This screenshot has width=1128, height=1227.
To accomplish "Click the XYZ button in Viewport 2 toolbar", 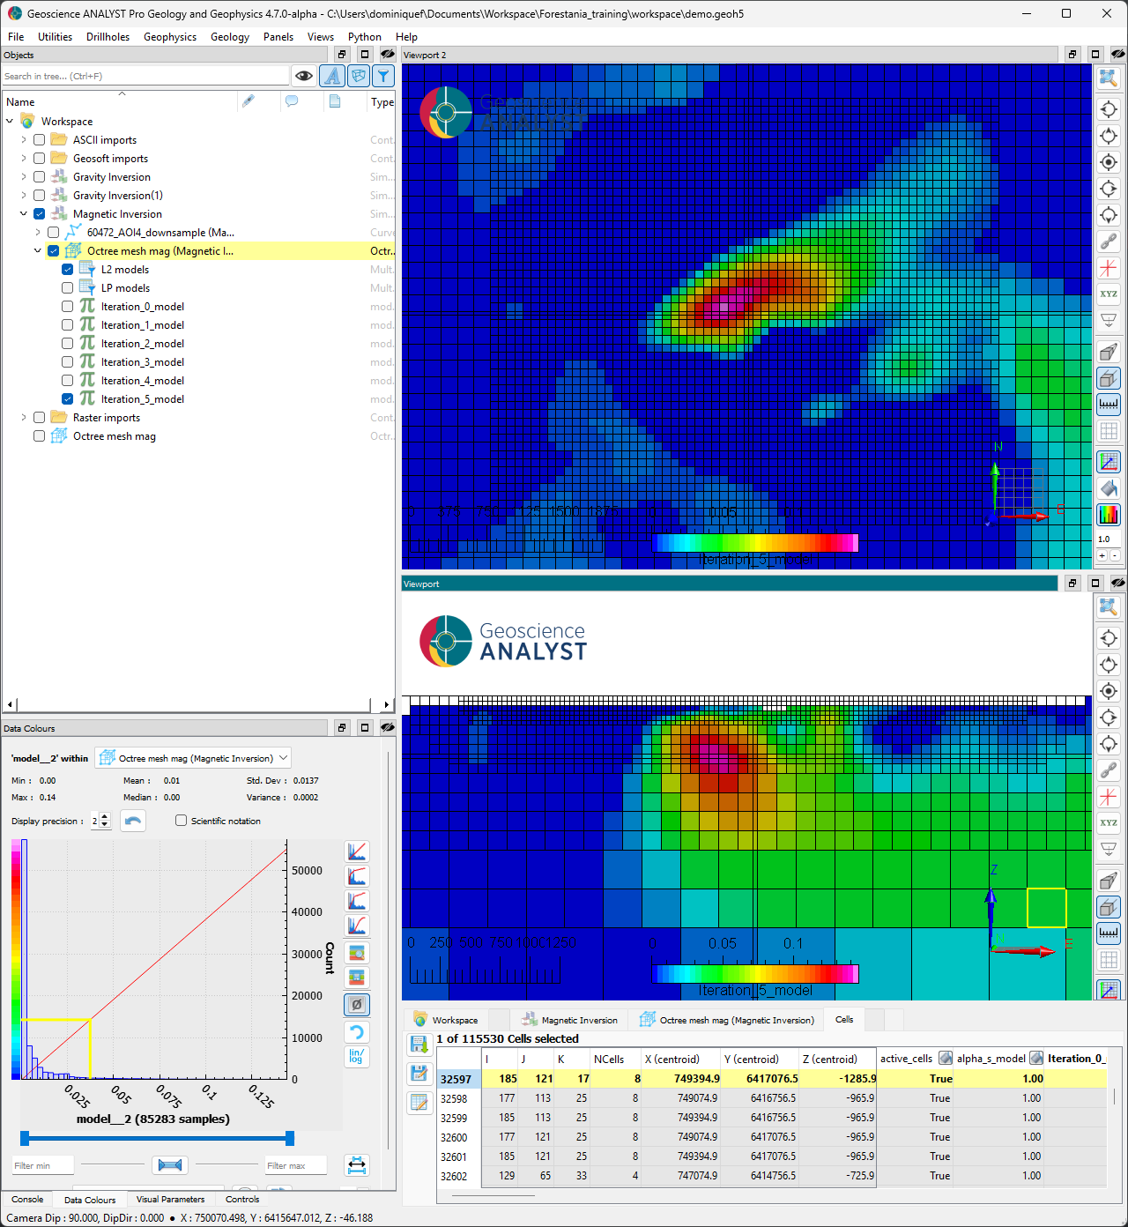I will coord(1109,294).
